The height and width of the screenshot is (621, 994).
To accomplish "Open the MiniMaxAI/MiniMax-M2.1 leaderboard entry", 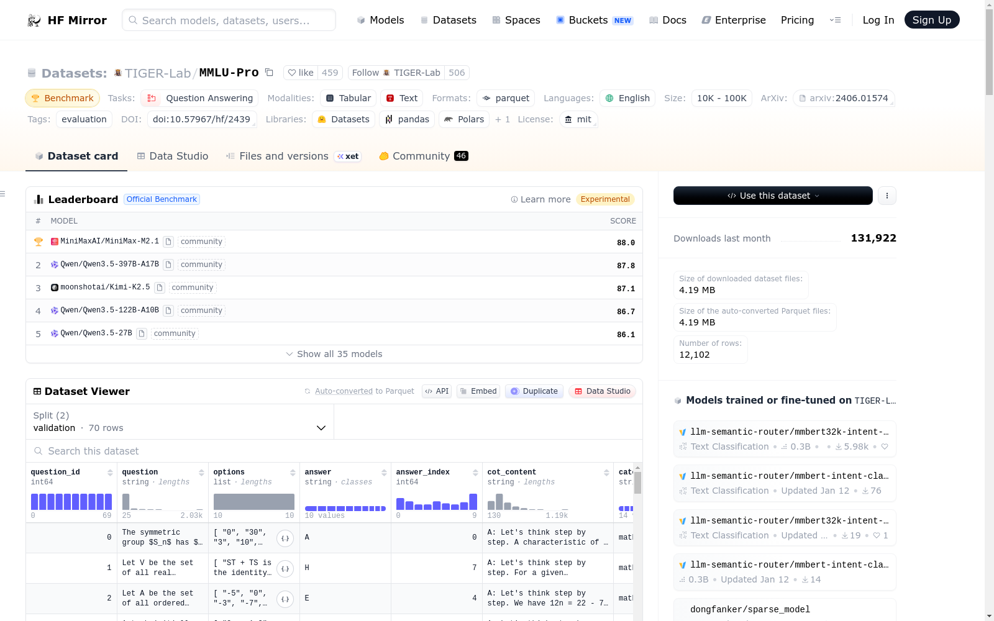I will (109, 241).
